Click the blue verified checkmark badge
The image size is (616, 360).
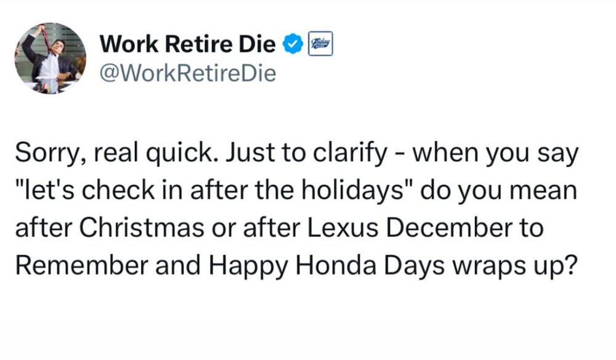(x=293, y=44)
